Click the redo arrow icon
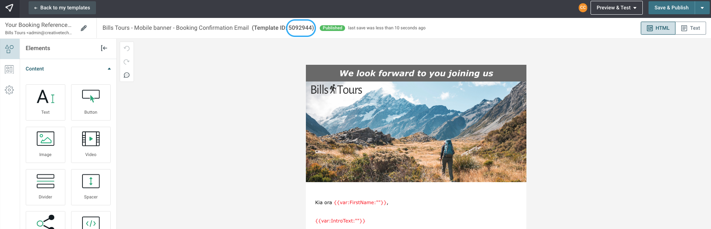 (127, 62)
